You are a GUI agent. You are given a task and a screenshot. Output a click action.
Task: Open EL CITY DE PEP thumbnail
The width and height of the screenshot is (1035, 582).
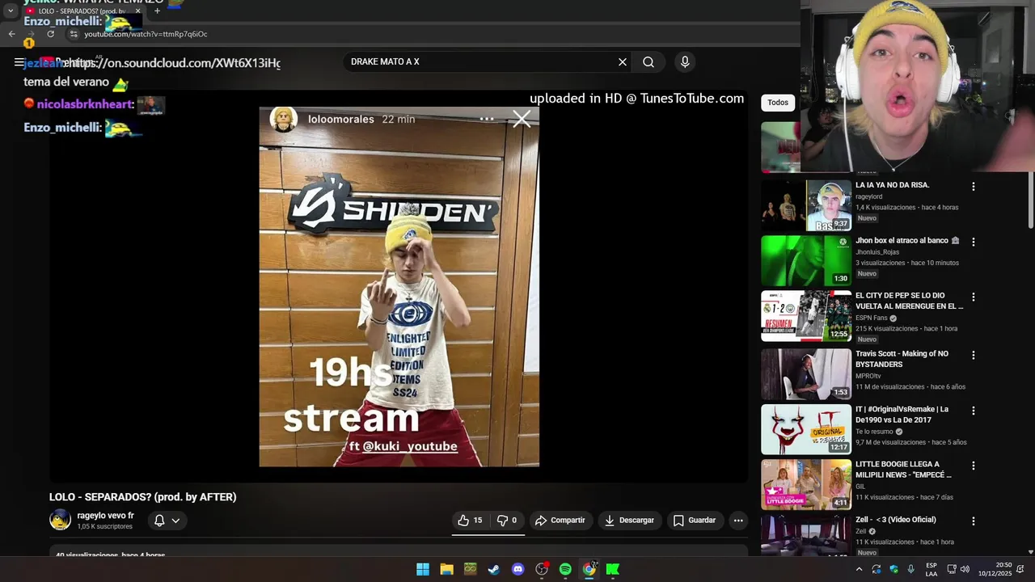coord(806,316)
